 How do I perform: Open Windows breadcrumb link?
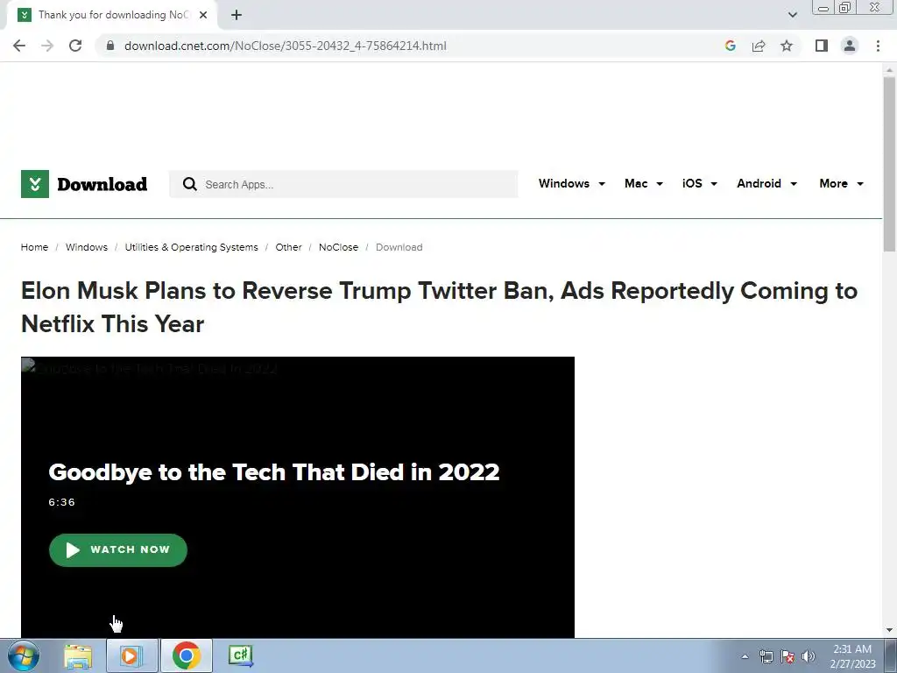[87, 247]
